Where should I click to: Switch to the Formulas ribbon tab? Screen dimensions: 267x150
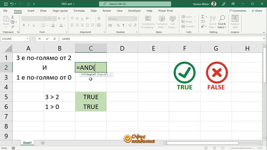point(79,10)
